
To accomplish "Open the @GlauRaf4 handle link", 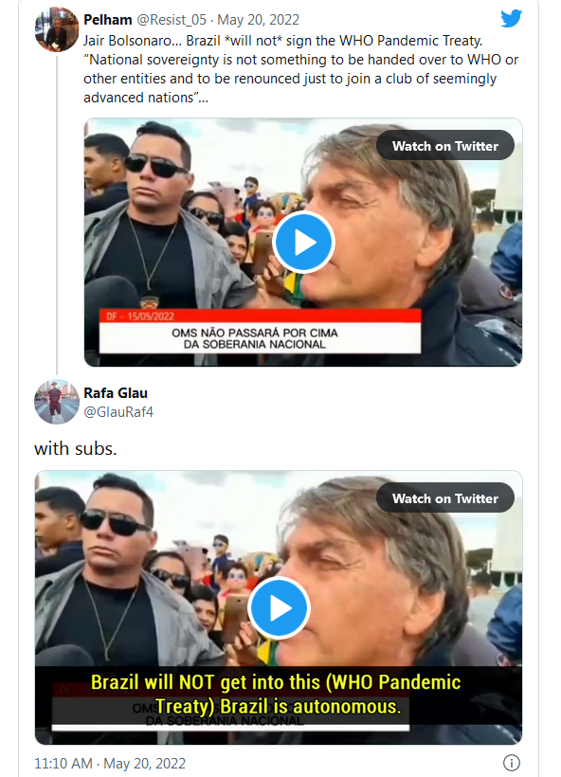I will (x=118, y=412).
